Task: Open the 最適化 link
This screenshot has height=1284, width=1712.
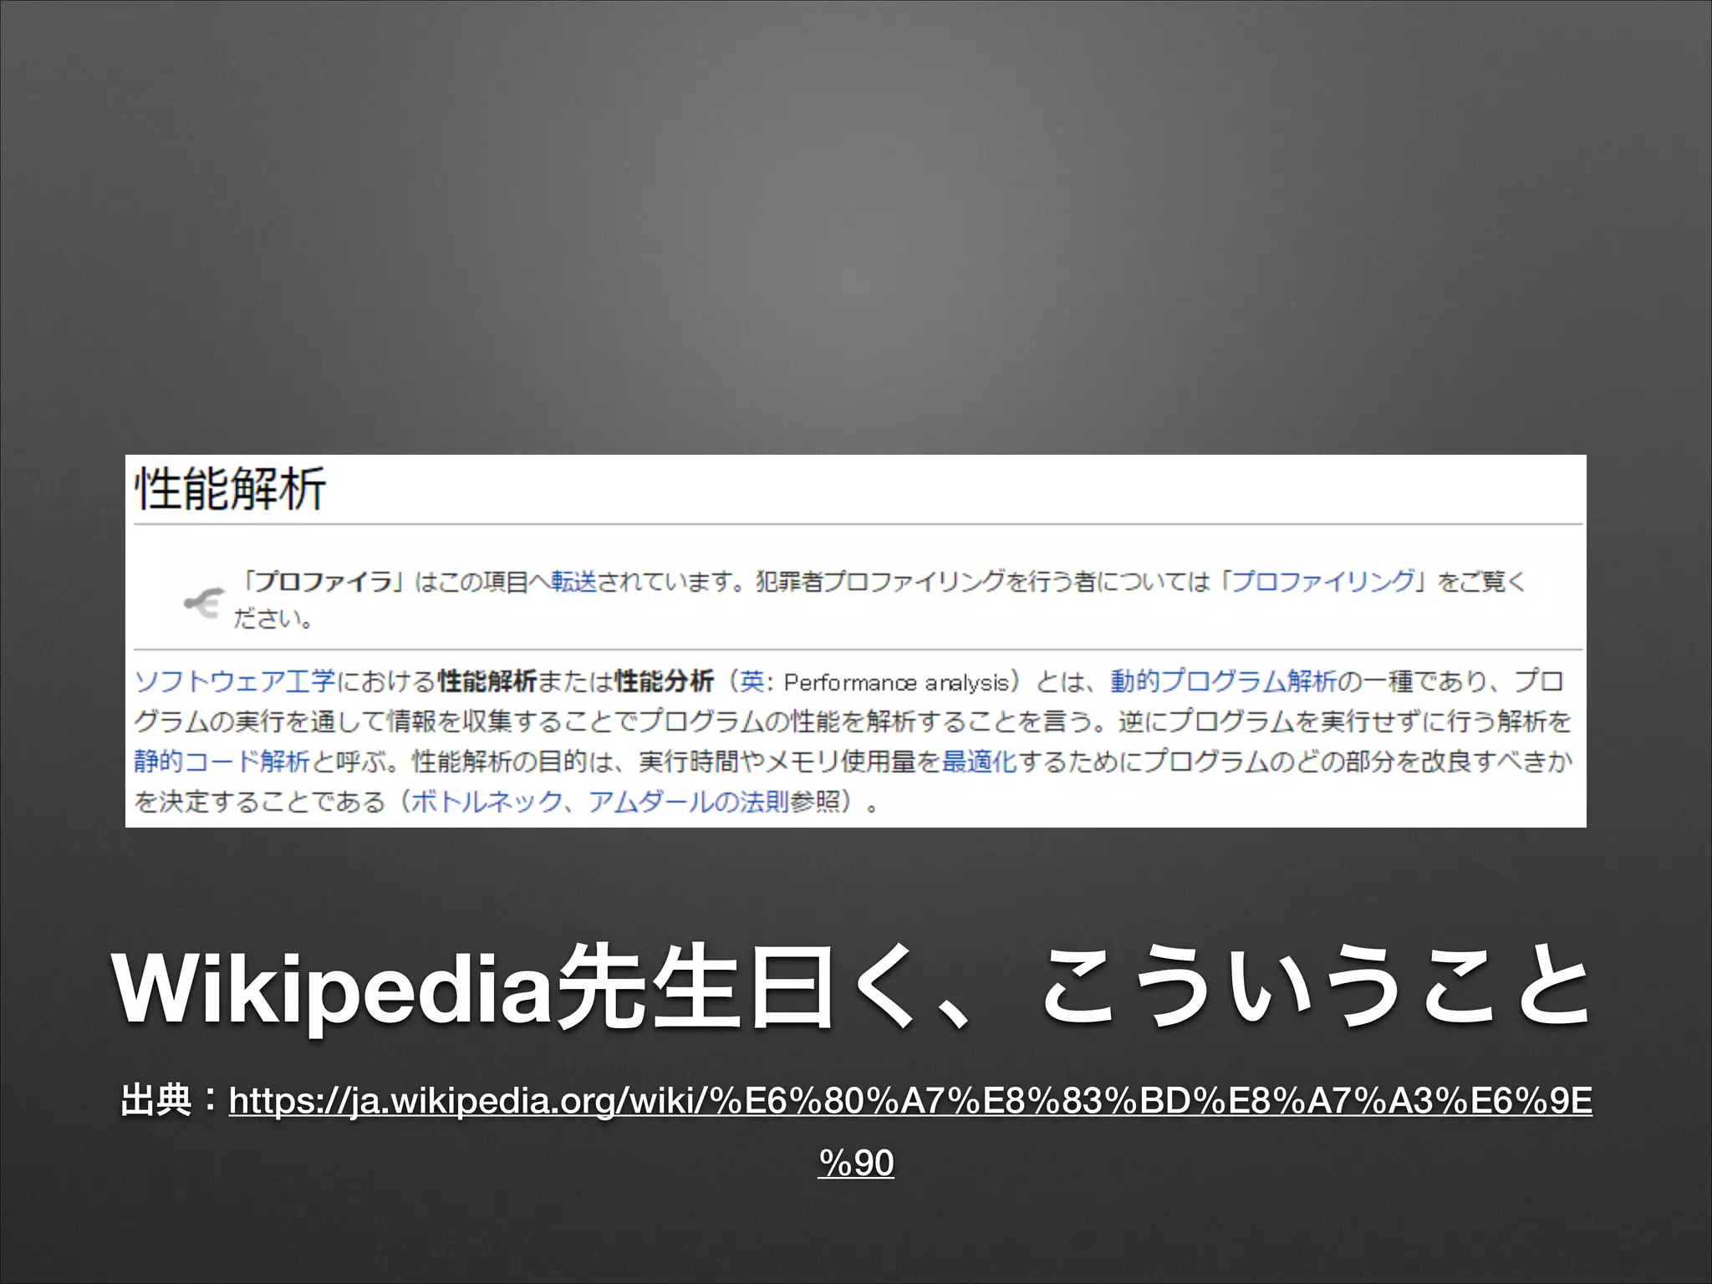Action: [980, 762]
